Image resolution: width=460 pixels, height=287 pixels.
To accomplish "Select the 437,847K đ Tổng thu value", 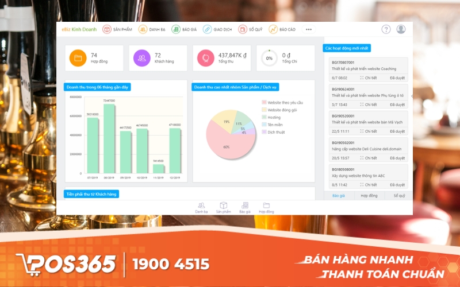I will pos(232,55).
